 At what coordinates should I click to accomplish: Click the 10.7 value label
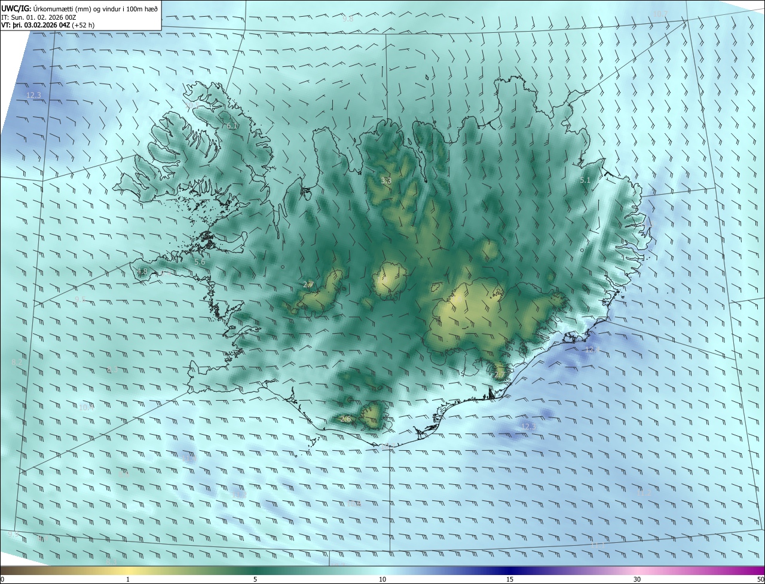pos(660,14)
